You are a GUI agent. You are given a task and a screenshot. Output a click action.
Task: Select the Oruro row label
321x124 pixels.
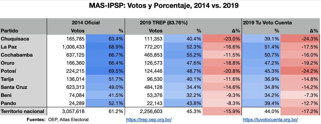(7, 63)
